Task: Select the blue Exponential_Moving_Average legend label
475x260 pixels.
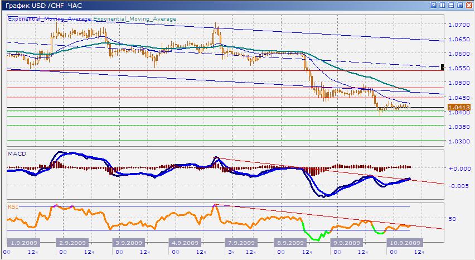Action: coord(50,19)
